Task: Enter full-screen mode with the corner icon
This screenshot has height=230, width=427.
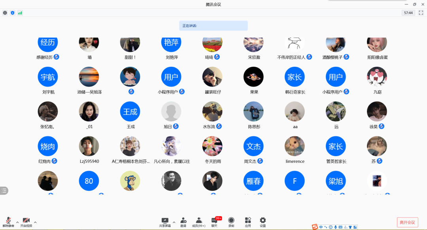Action: (x=421, y=13)
